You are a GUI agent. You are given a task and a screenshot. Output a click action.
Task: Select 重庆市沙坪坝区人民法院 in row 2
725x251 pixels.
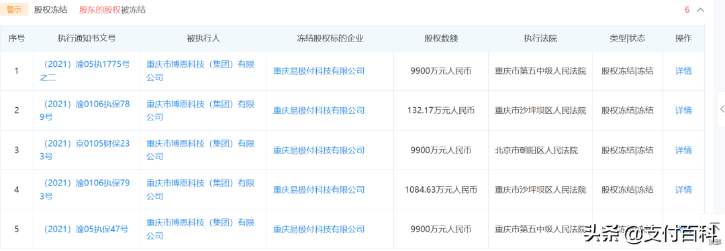[x=540, y=110]
